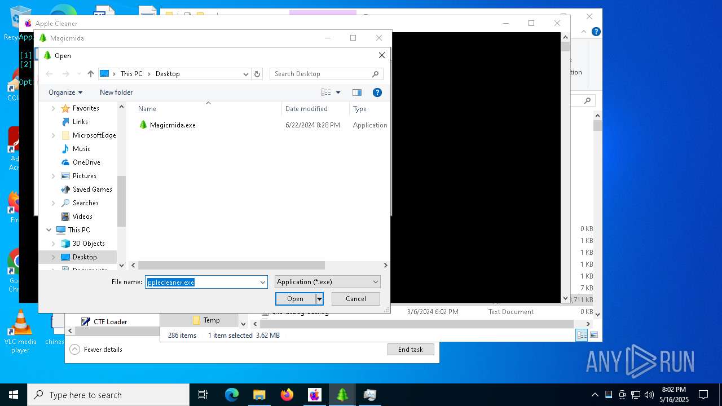The height and width of the screenshot is (406, 722).
Task: Click the horizontal scrollbar of the file list
Action: point(231,265)
